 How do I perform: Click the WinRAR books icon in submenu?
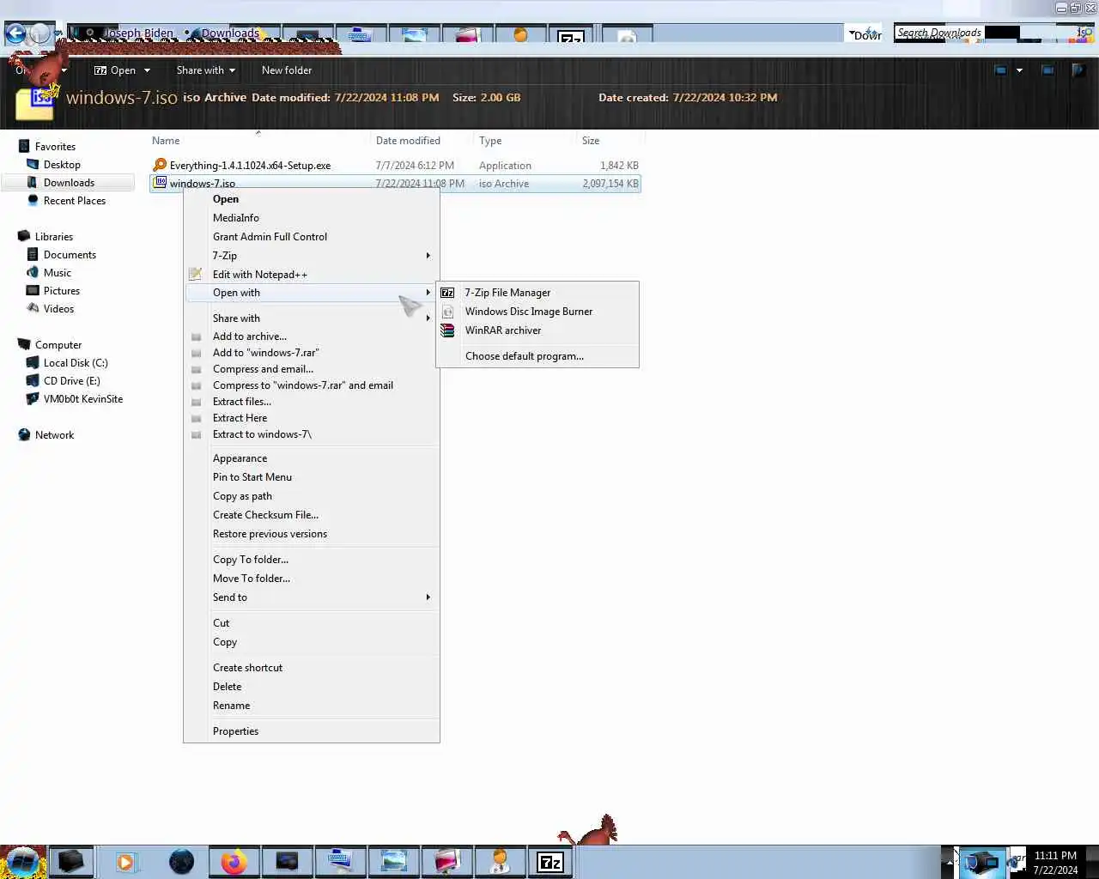[x=447, y=330]
